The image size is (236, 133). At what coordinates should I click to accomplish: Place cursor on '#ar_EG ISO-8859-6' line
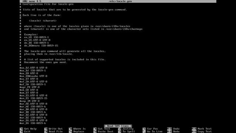coord(33,123)
